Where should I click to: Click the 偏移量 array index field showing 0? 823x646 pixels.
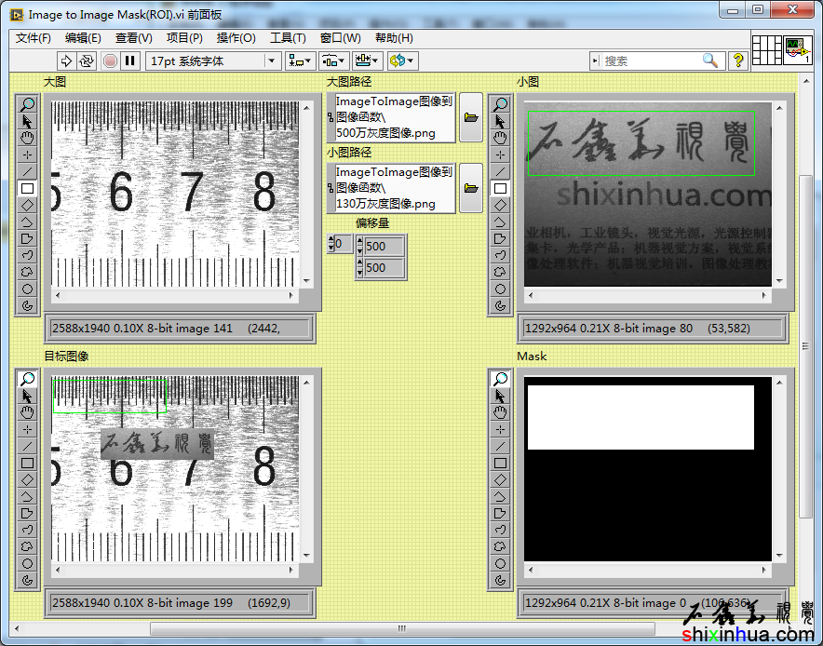coord(344,244)
